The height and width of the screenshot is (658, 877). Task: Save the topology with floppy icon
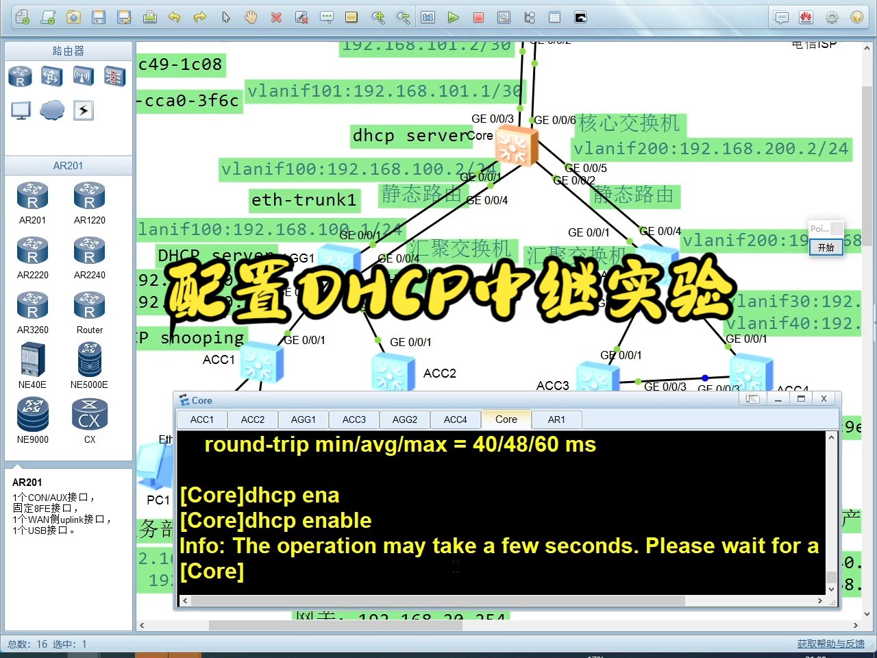[x=99, y=17]
